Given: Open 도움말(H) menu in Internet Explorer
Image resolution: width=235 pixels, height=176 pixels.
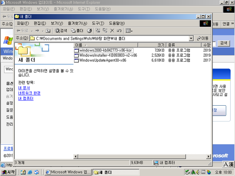Looking at the screenshot, I should 103,9.
